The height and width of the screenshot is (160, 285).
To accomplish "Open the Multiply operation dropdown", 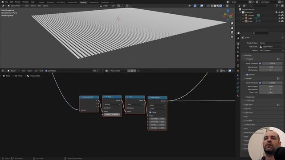I will point(112,104).
